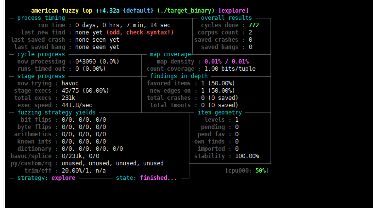Click the 'findings in depth' section header

point(179,76)
